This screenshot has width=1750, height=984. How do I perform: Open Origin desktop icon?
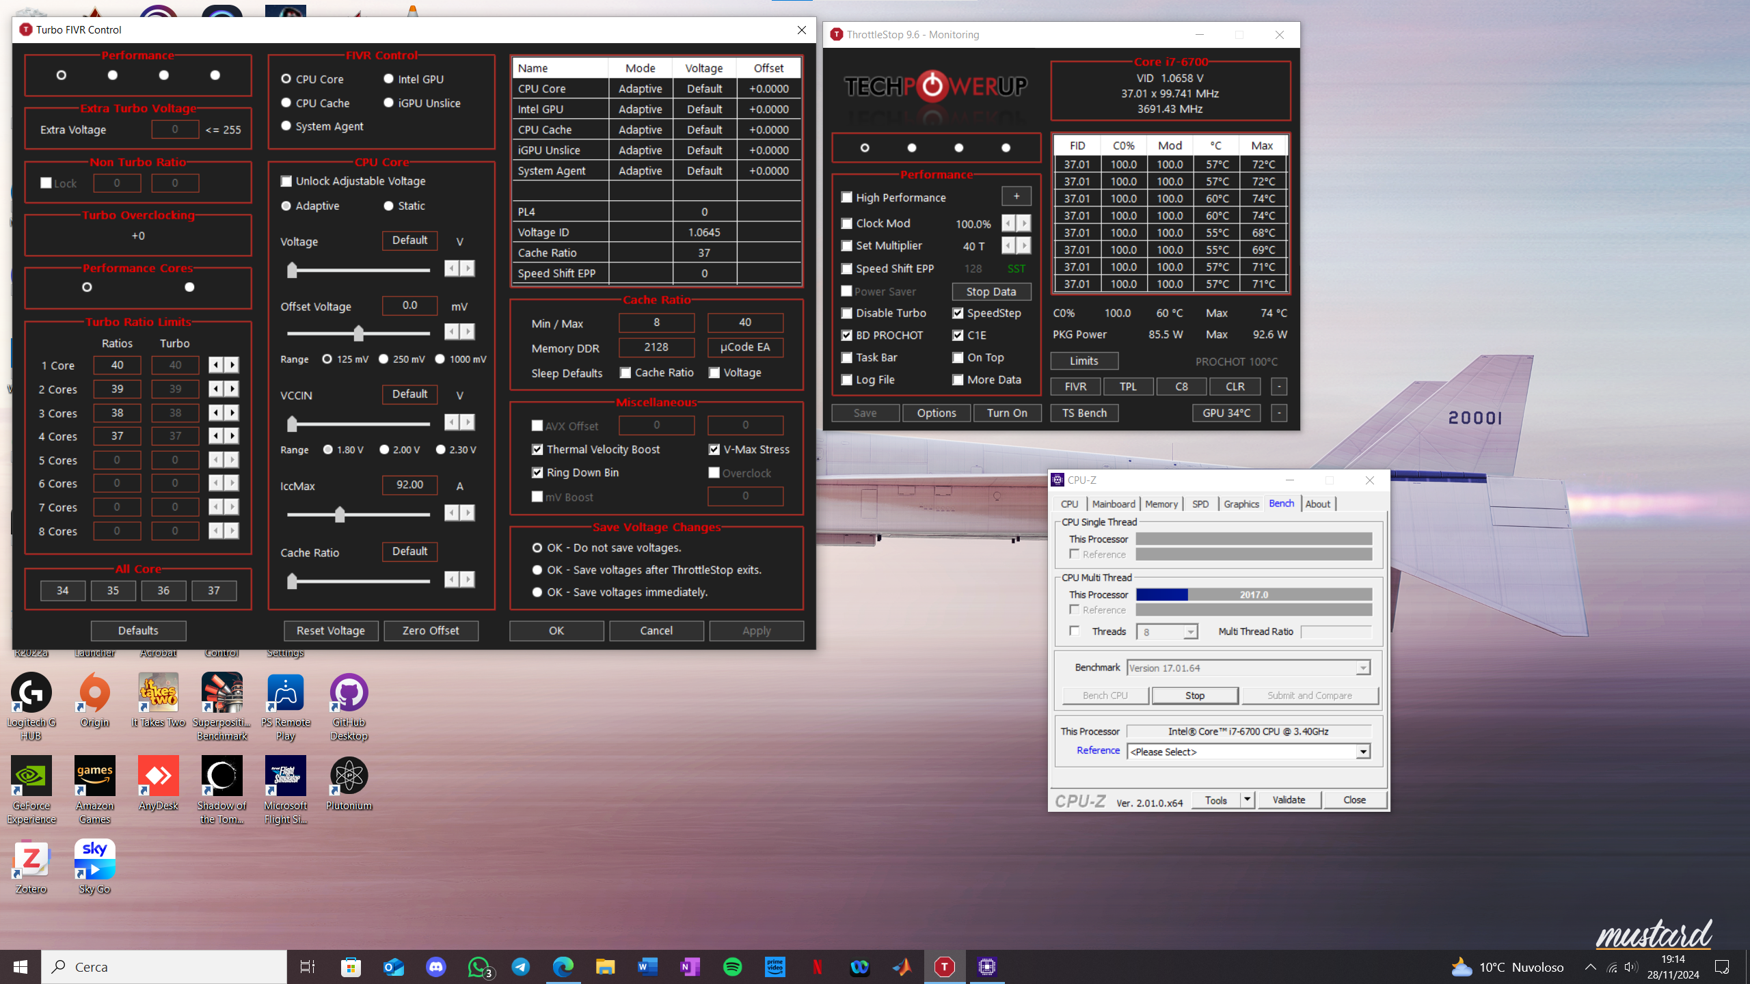point(94,701)
